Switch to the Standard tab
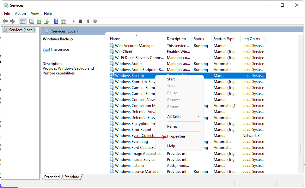305x188 pixels. tap(72, 177)
